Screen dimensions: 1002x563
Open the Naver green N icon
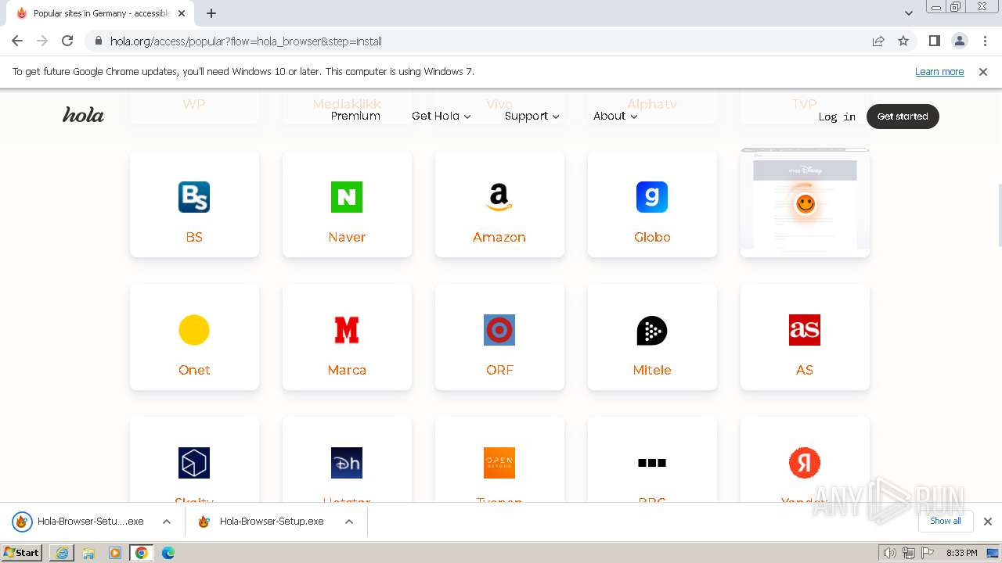[347, 197]
